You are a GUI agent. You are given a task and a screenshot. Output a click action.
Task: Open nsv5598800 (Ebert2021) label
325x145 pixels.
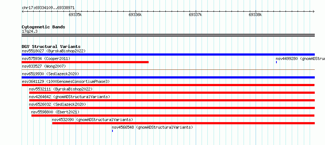pyautogui.click(x=56, y=112)
